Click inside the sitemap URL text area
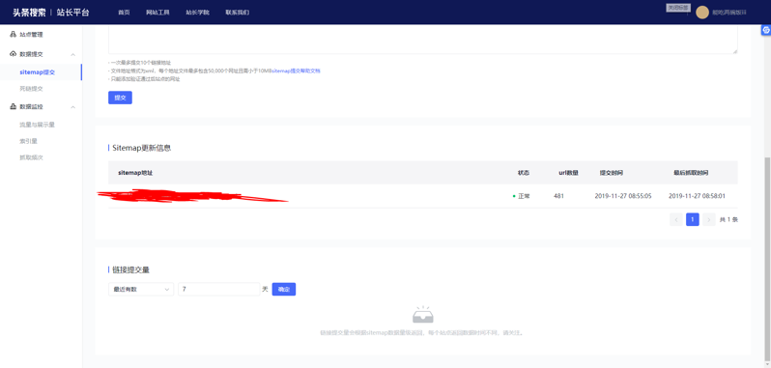The height and width of the screenshot is (368, 771). pyautogui.click(x=423, y=40)
